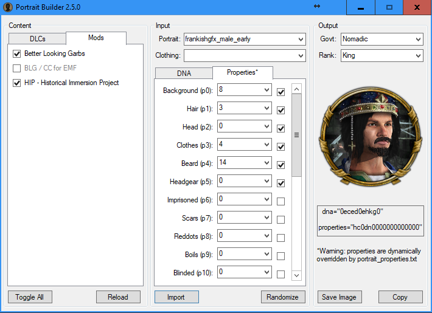This screenshot has height=313, width=432.
Task: Select the Properties* tab
Action: [x=242, y=72]
